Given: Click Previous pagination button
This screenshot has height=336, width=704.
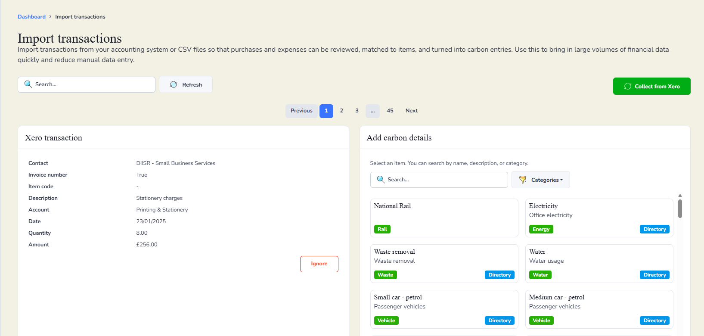Looking at the screenshot, I should point(301,111).
